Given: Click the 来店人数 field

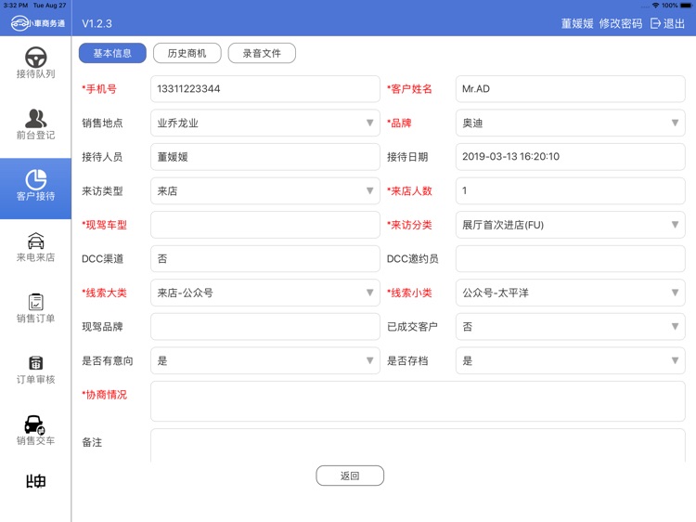Looking at the screenshot, I should pos(571,190).
